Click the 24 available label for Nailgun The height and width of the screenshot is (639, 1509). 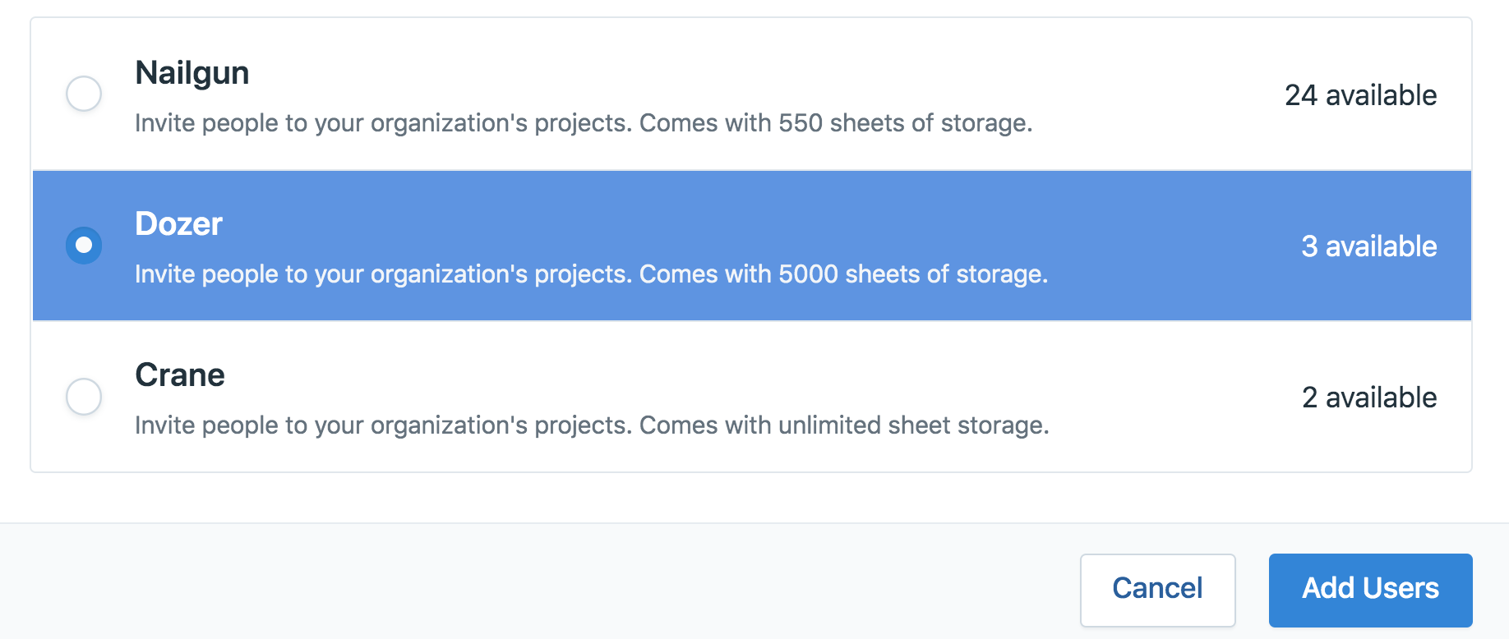1361,95
